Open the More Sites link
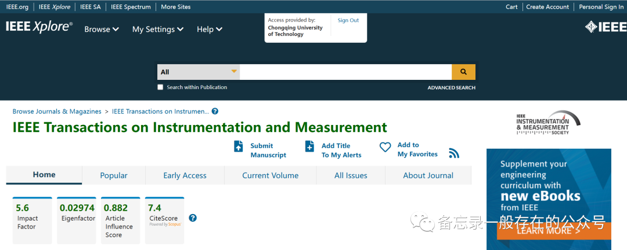Image resolution: width=627 pixels, height=250 pixels. click(x=175, y=7)
